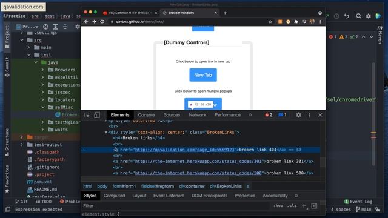Click IntelliJ locate-in-tree target icon

(46, 27)
